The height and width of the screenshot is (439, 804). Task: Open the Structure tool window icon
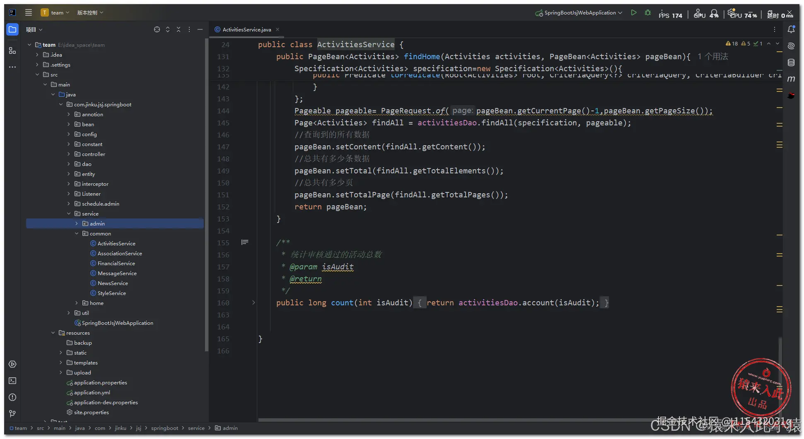[12, 50]
